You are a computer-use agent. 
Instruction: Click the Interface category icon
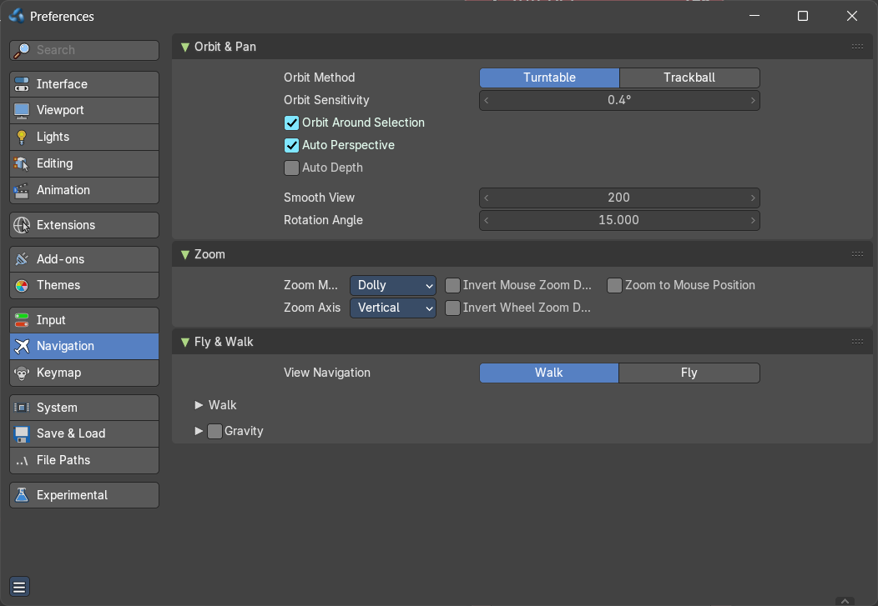click(x=22, y=84)
